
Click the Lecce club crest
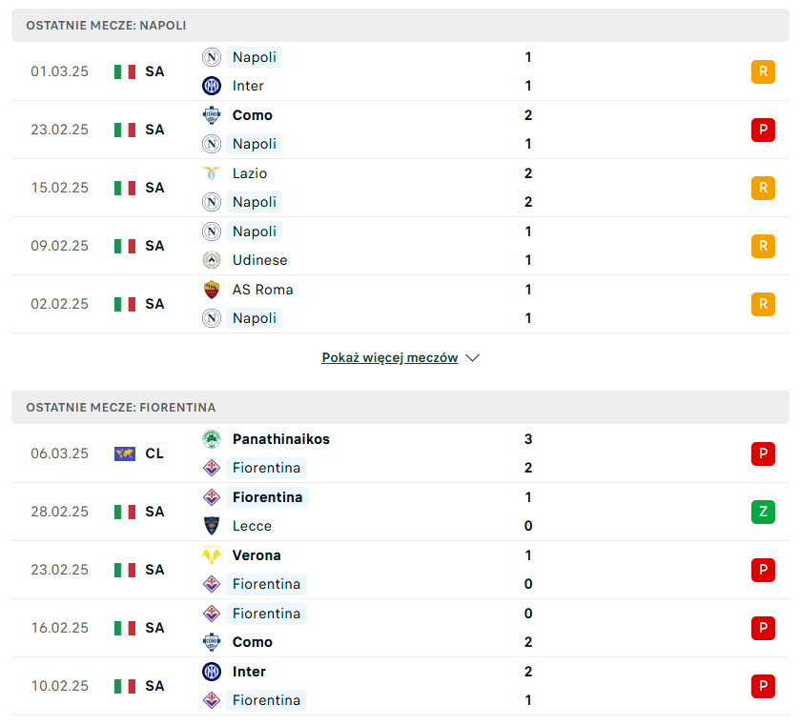pyautogui.click(x=212, y=526)
